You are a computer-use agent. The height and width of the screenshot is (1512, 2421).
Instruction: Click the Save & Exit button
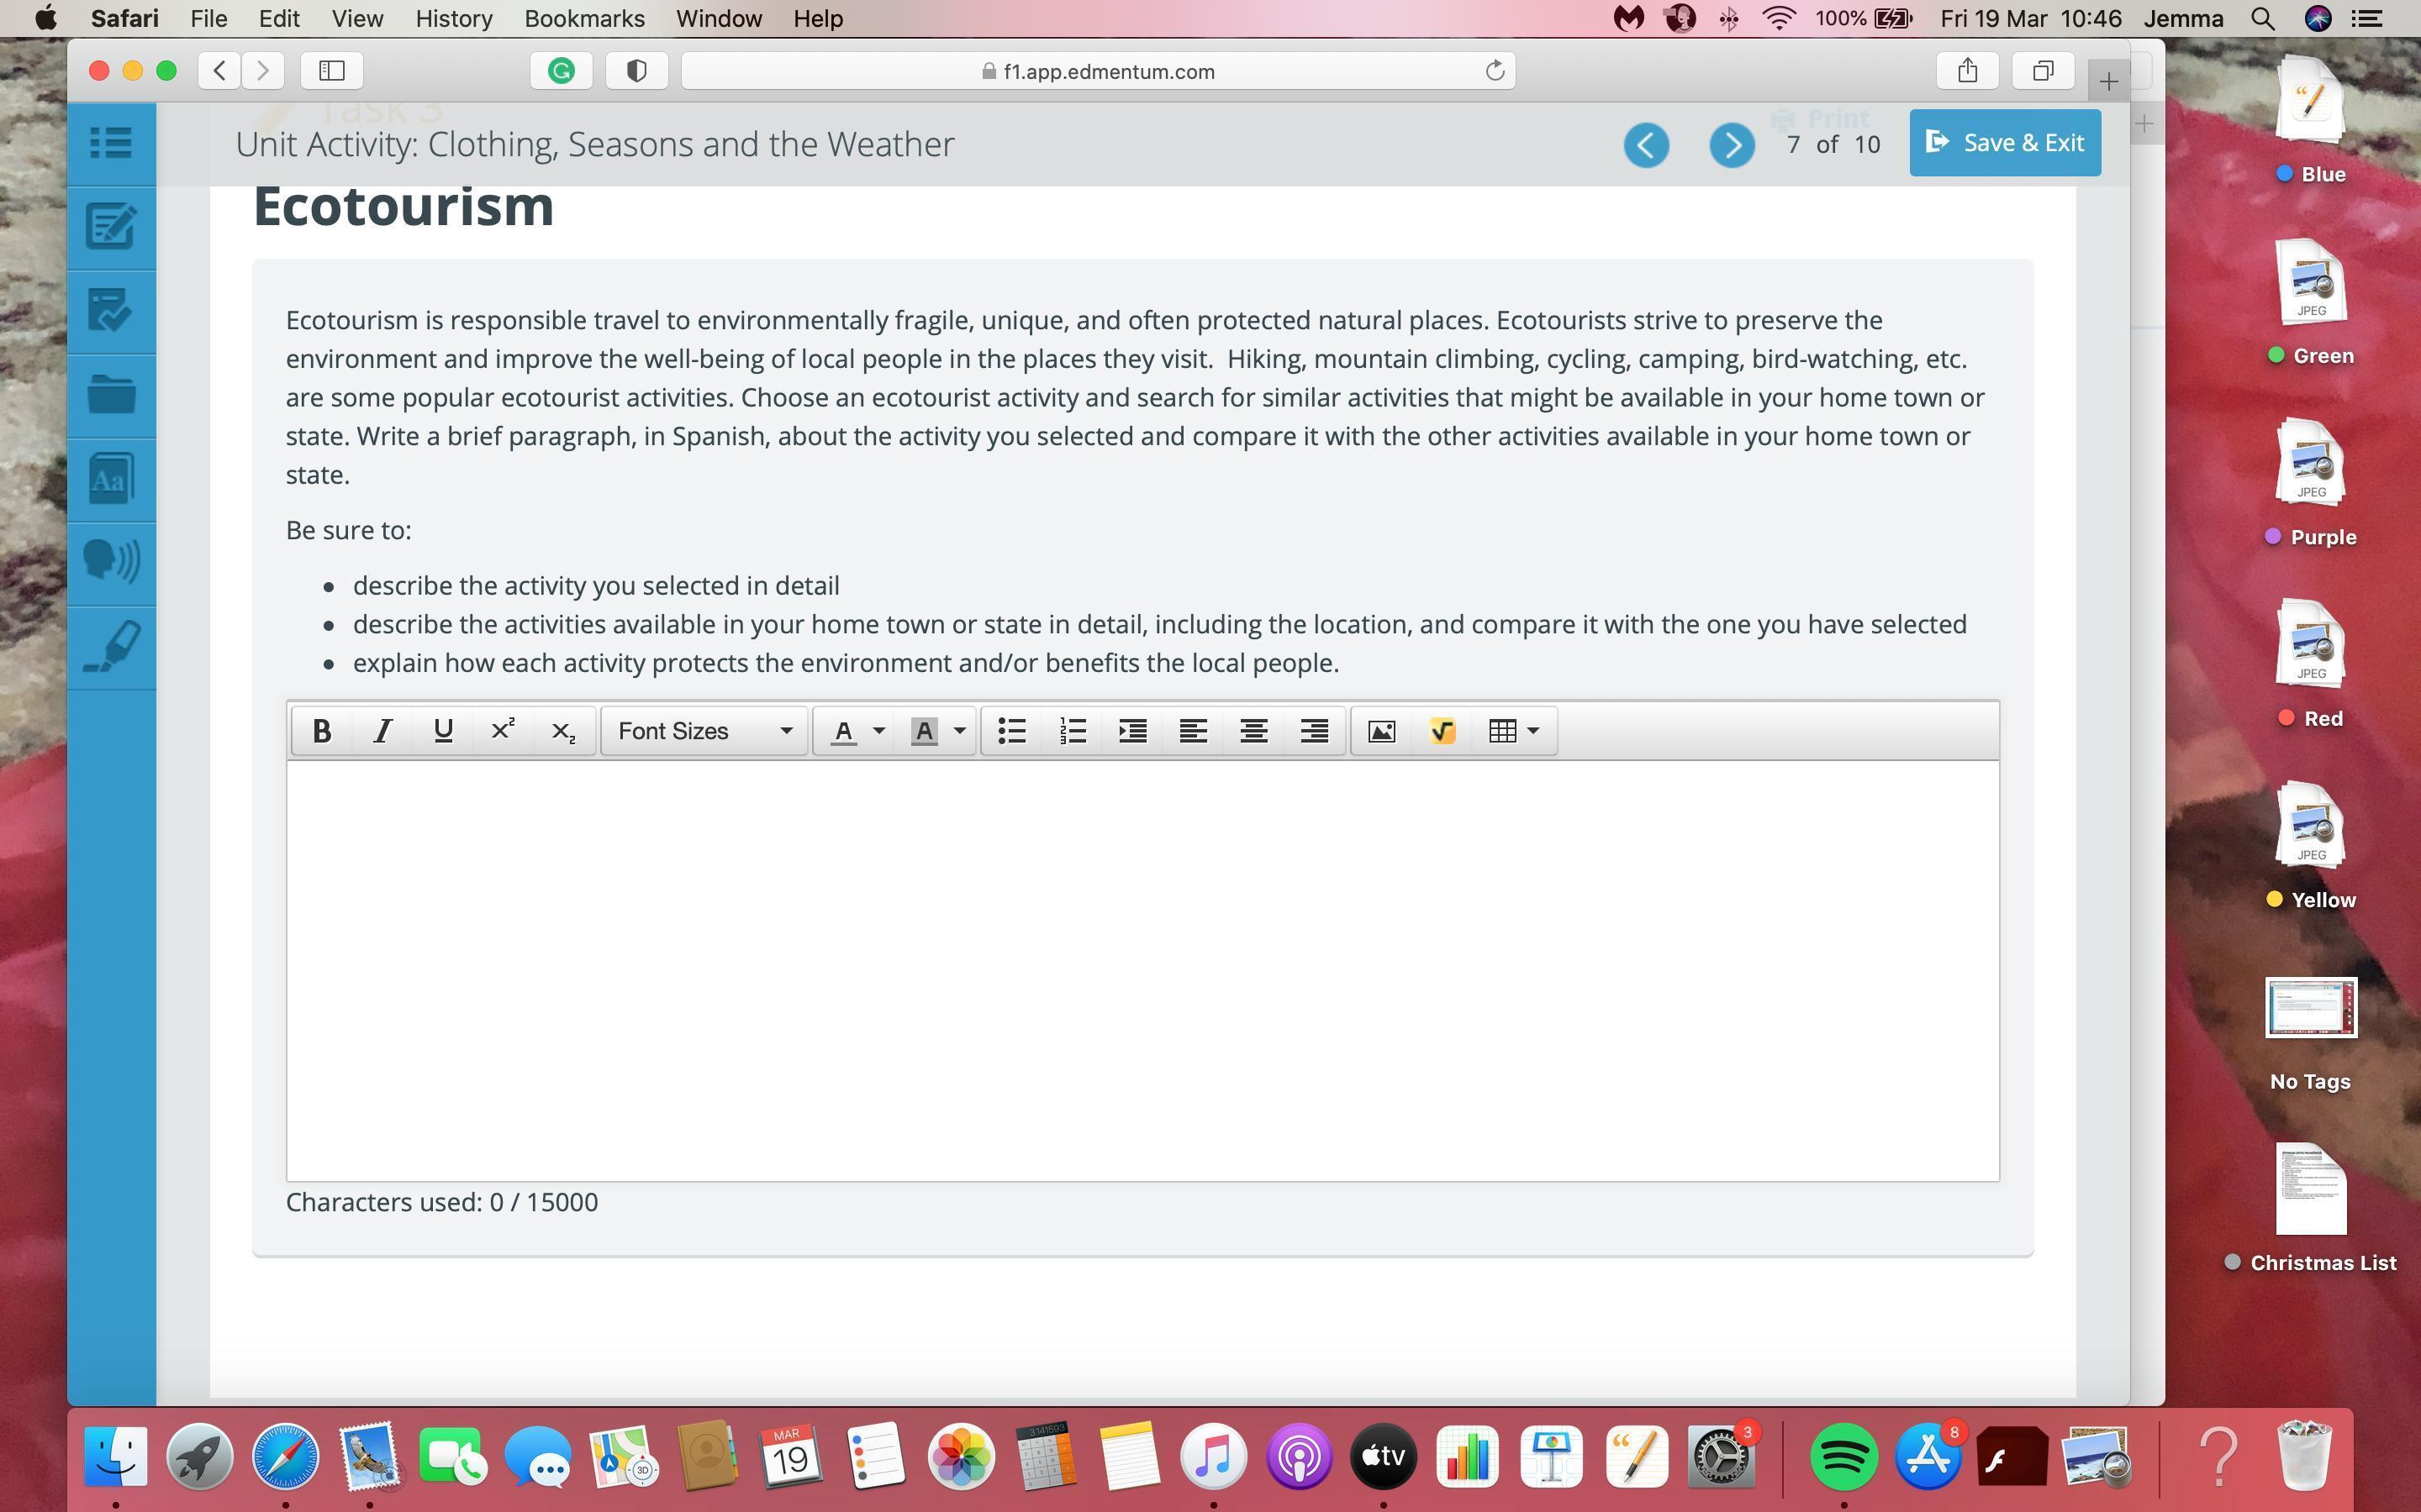2004,143
